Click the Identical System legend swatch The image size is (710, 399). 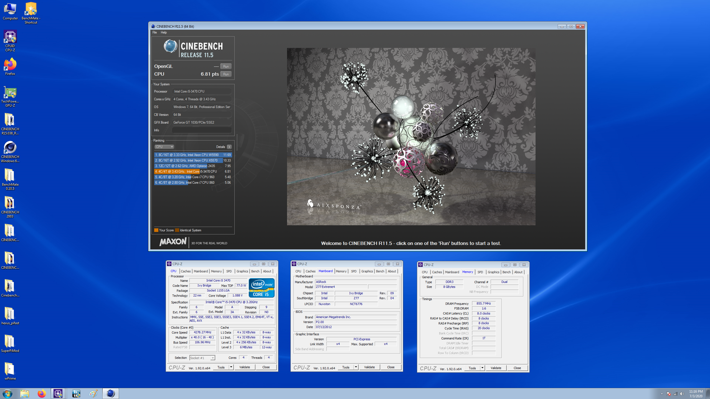click(x=177, y=230)
